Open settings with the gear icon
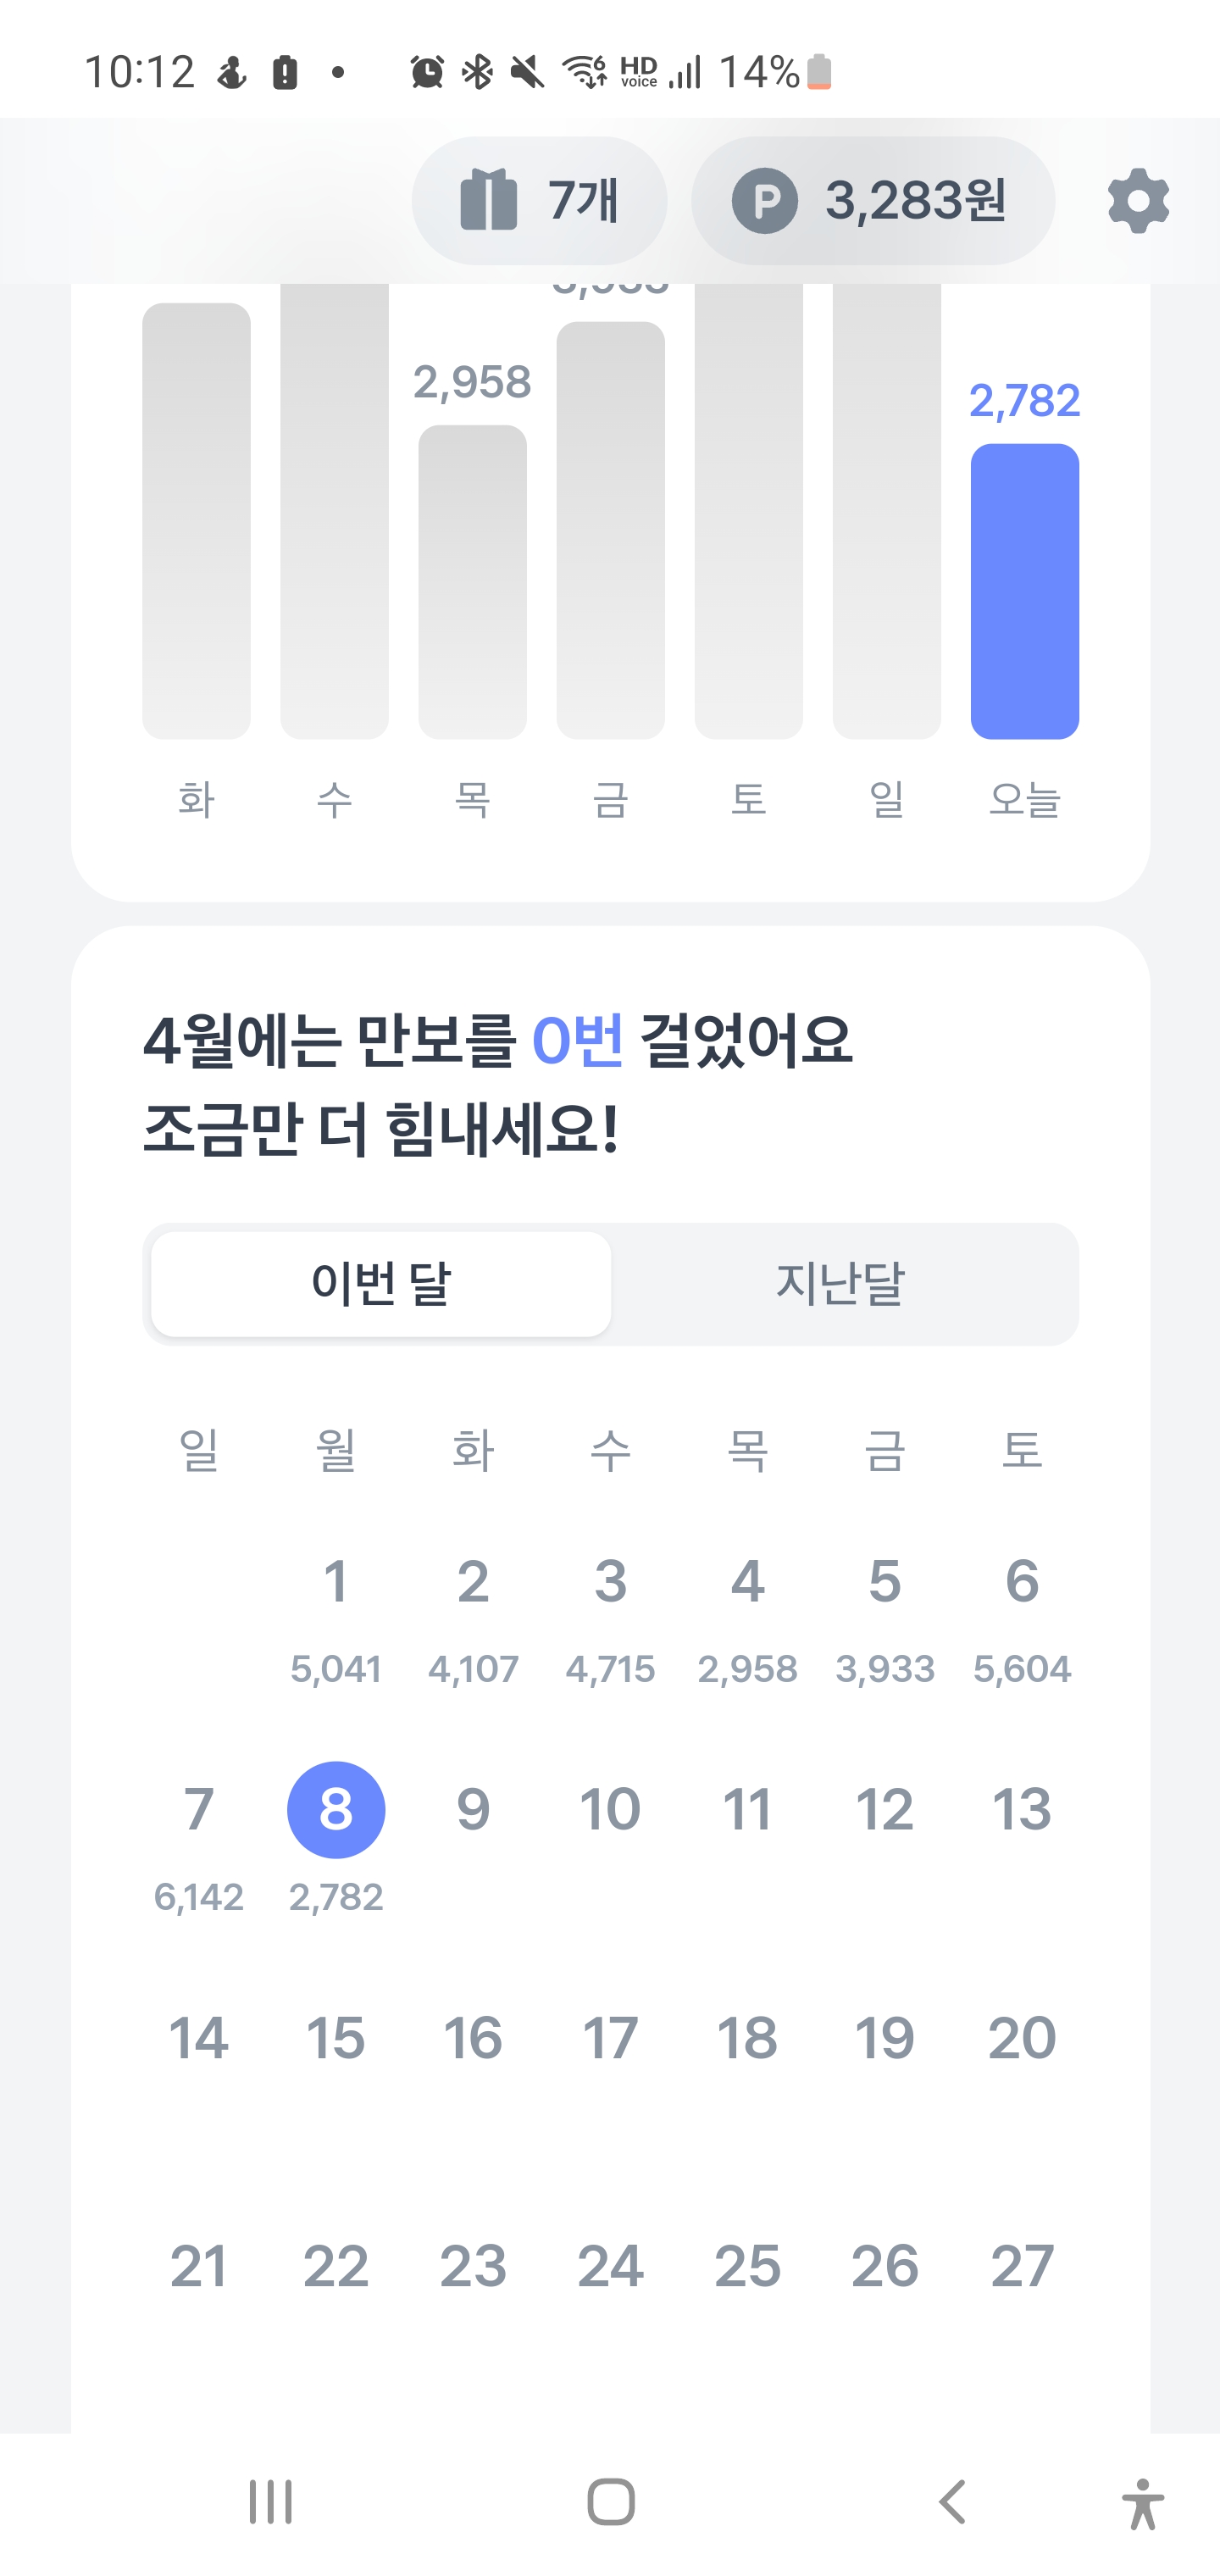The width and height of the screenshot is (1220, 2576). 1138,201
